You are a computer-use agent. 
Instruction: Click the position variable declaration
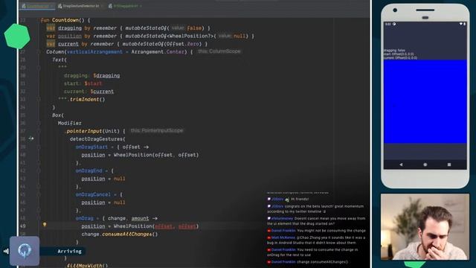[x=70, y=36]
